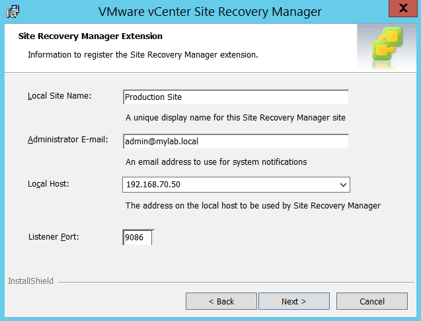The height and width of the screenshot is (321, 421).
Task: Select the Local Host combo box showing 192.168.70.50
Action: [x=229, y=185]
